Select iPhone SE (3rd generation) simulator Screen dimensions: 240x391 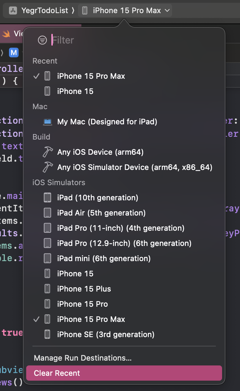tap(124, 335)
